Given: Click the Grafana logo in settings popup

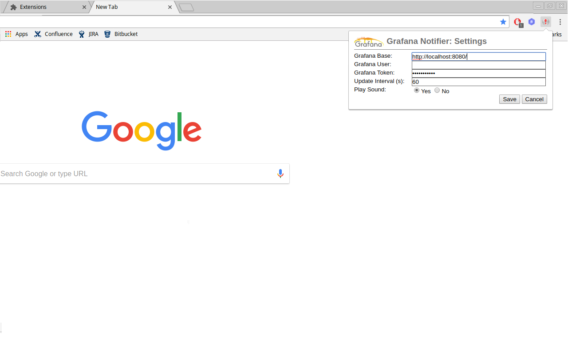Looking at the screenshot, I should pyautogui.click(x=368, y=42).
